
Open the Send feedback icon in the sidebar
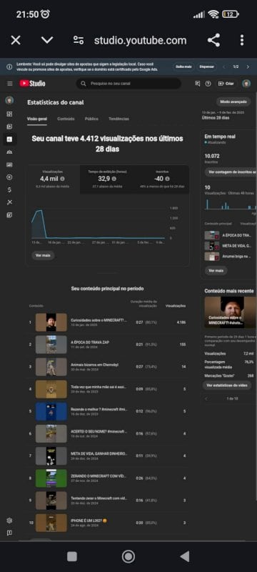(x=9, y=533)
